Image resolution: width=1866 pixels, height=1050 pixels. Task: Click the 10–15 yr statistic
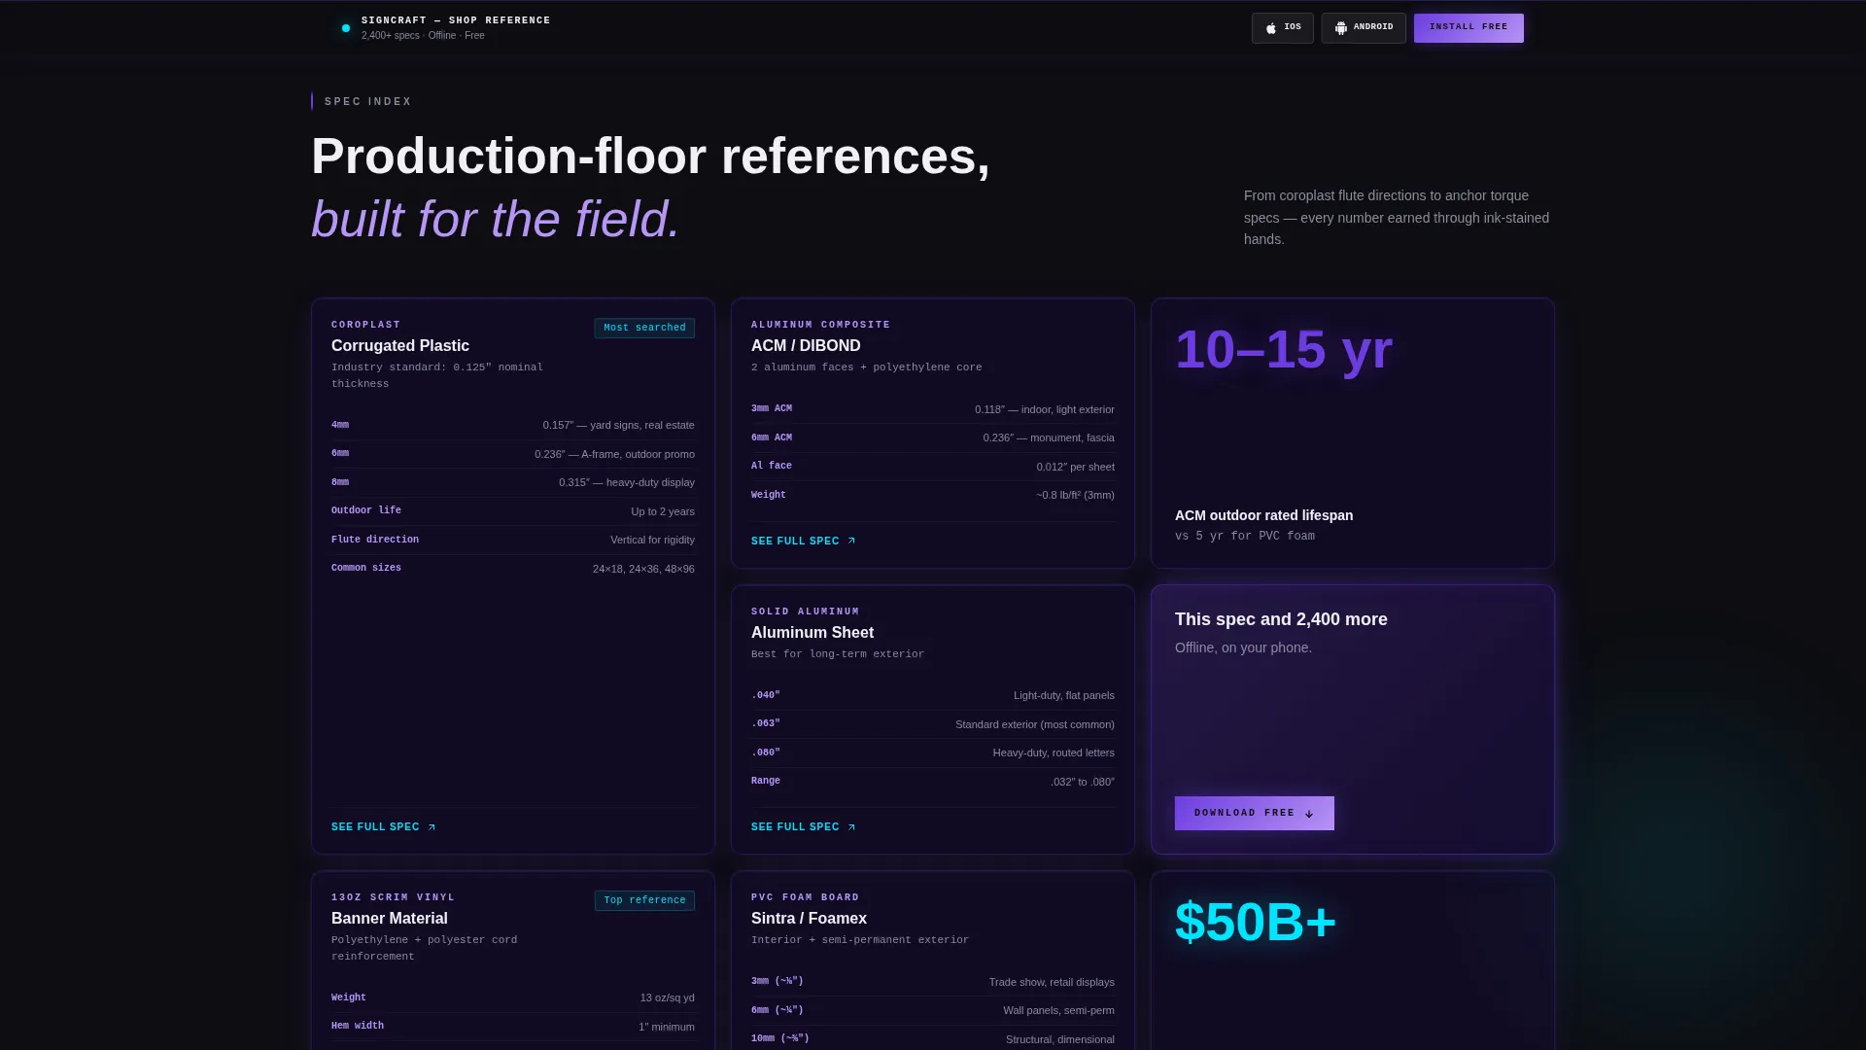click(x=1284, y=350)
